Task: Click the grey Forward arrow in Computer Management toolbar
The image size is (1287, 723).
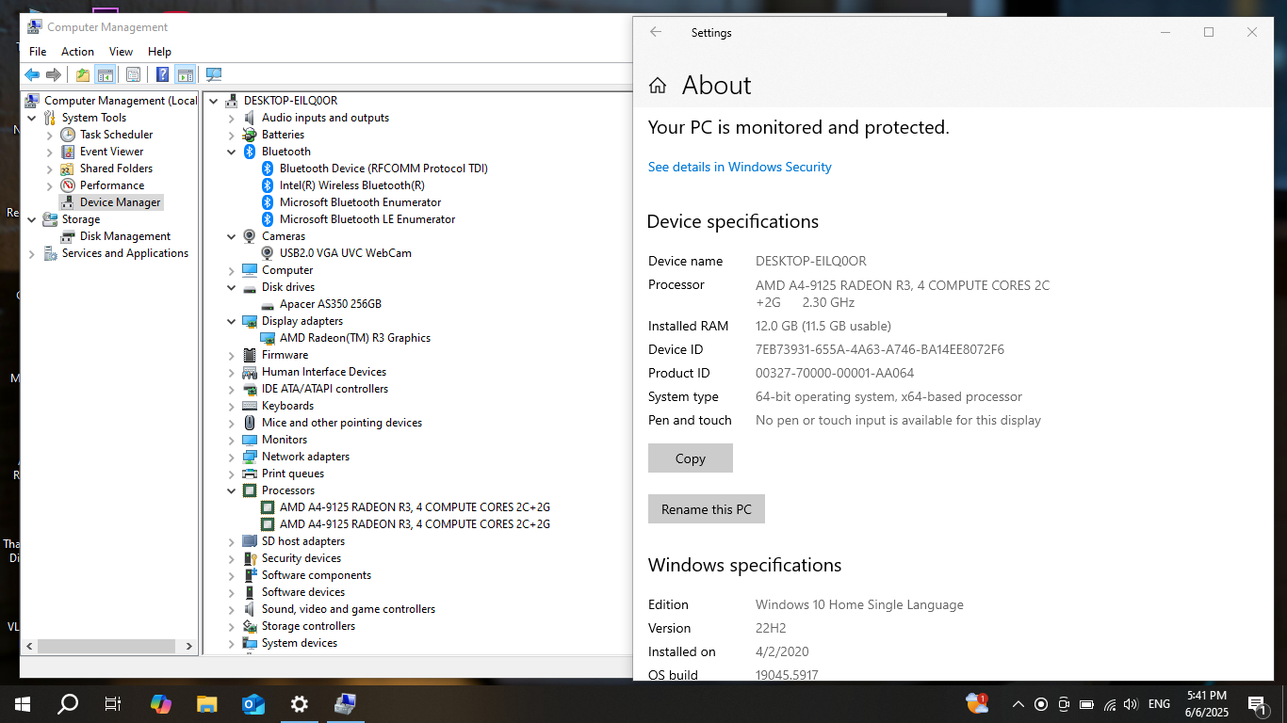Action: click(x=54, y=75)
